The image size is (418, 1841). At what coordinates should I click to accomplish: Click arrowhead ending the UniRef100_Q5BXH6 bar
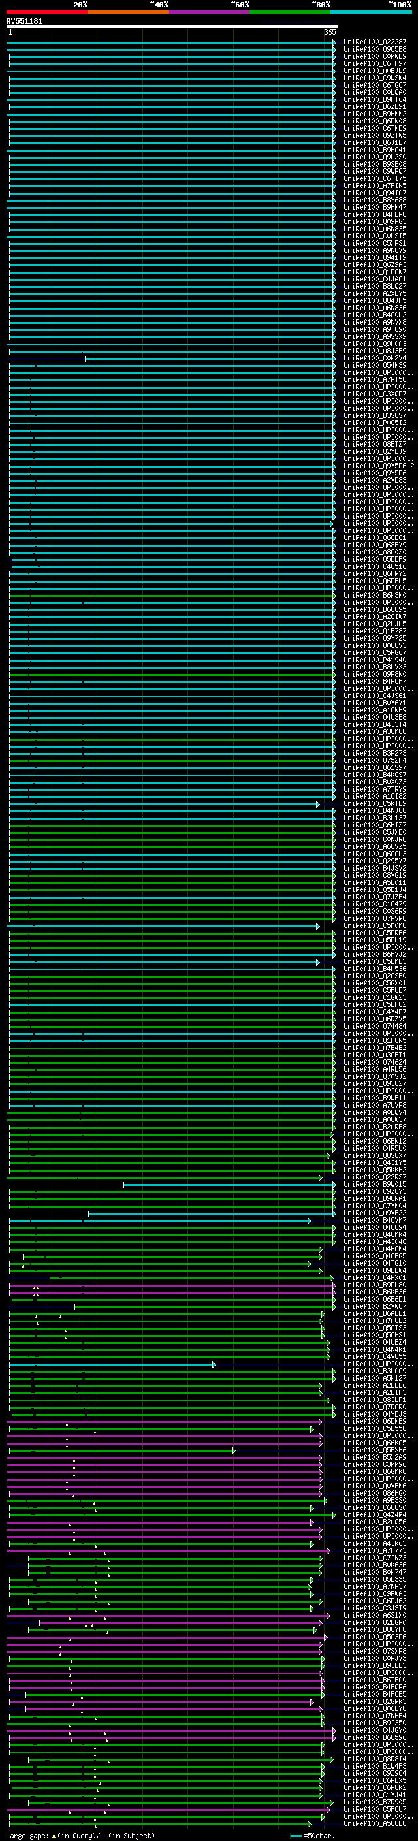(x=234, y=1450)
